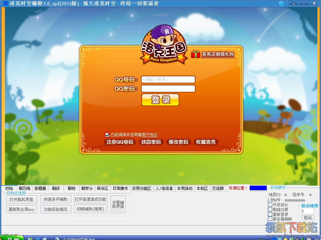
Task: Check the 重新登录 option
Action: click(270, 214)
